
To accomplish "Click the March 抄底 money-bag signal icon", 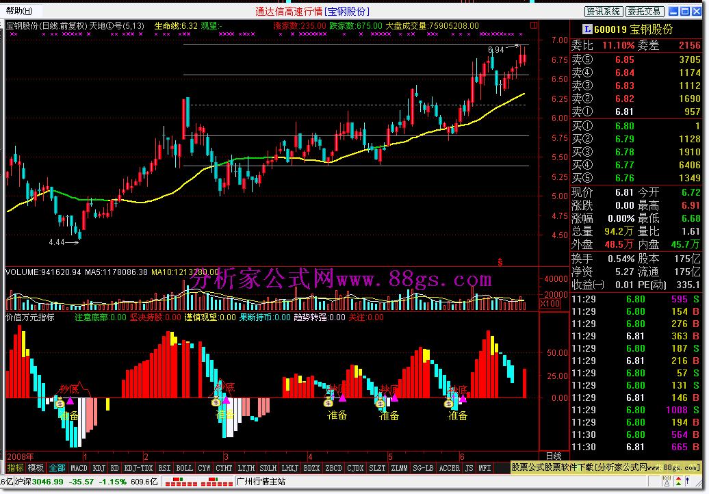I will (216, 402).
